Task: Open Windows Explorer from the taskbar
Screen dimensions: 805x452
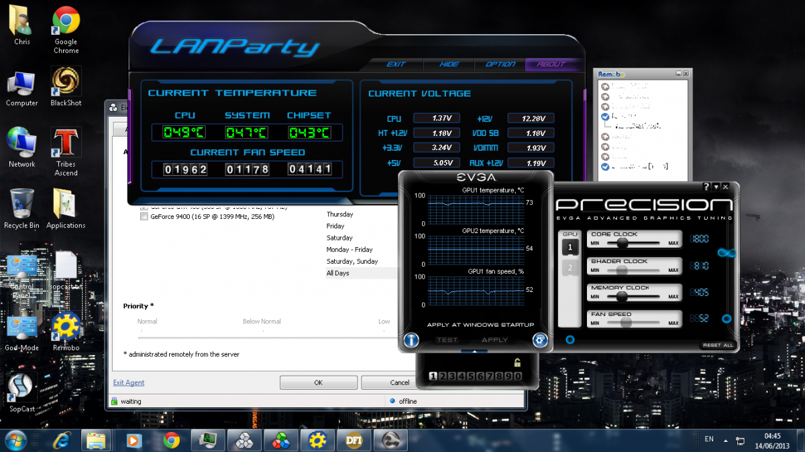Action: [96, 440]
